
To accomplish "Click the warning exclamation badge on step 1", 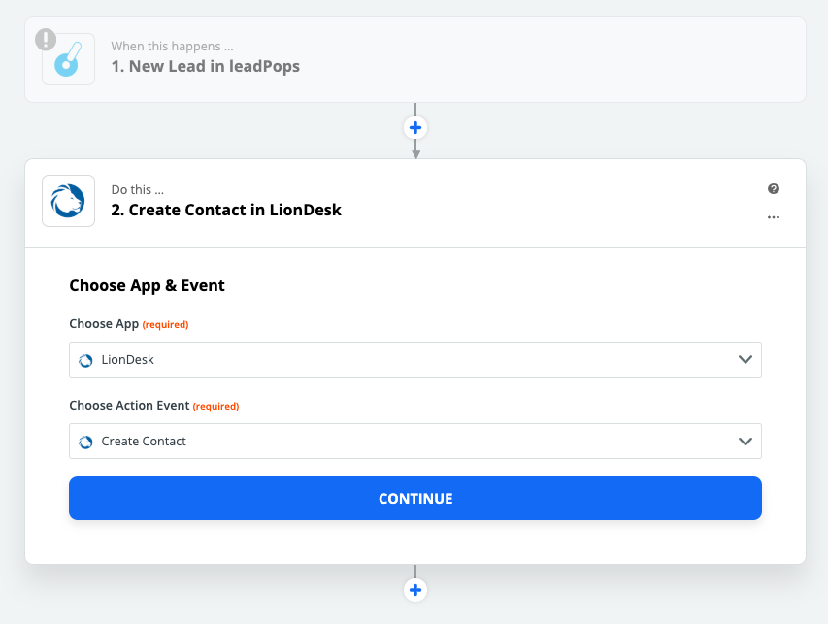I will [x=46, y=40].
